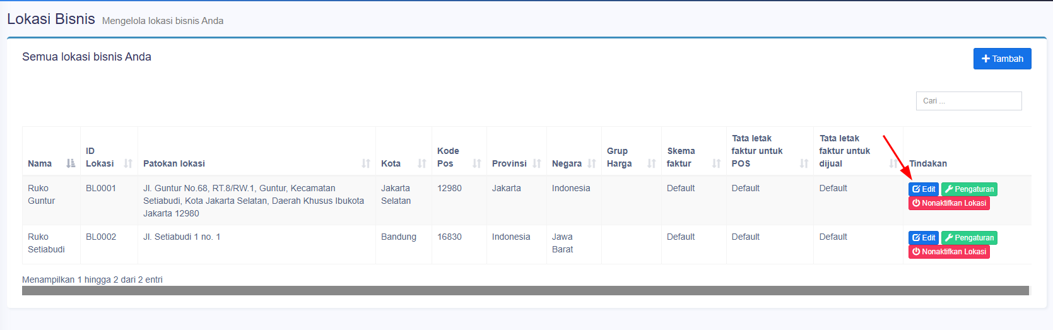Viewport: 1053px width, 330px height.
Task: Sort by Grup Harga sort icon
Action: 652,163
